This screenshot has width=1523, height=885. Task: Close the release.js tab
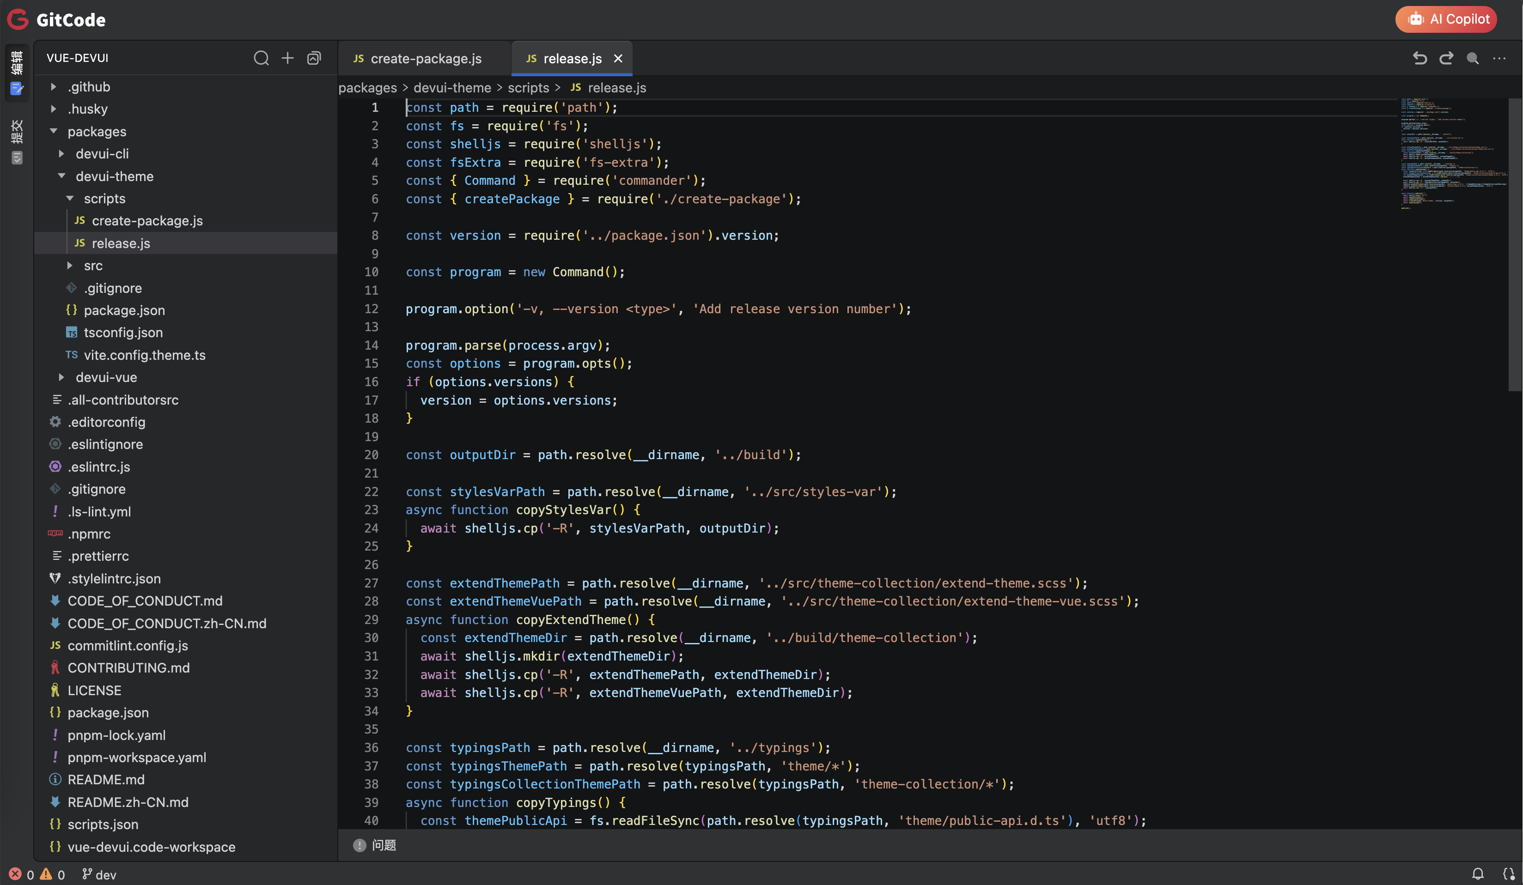pos(618,59)
